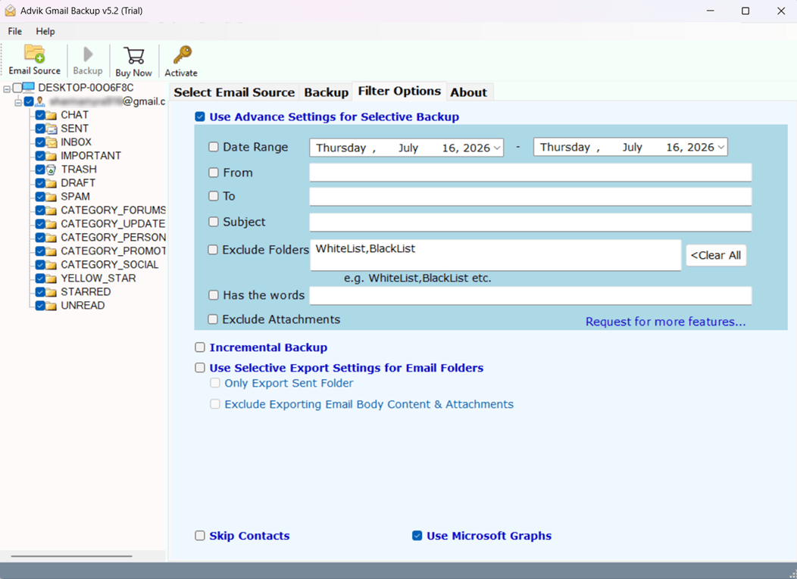Click the Subject filter input field
This screenshot has width=797, height=579.
(530, 223)
